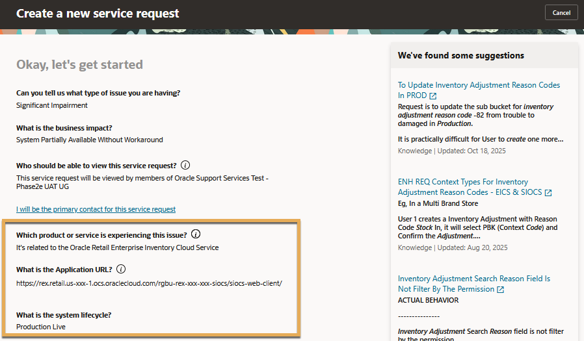
Task: Click external link icon after 'EICS & SIOCS'
Action: tap(548, 193)
